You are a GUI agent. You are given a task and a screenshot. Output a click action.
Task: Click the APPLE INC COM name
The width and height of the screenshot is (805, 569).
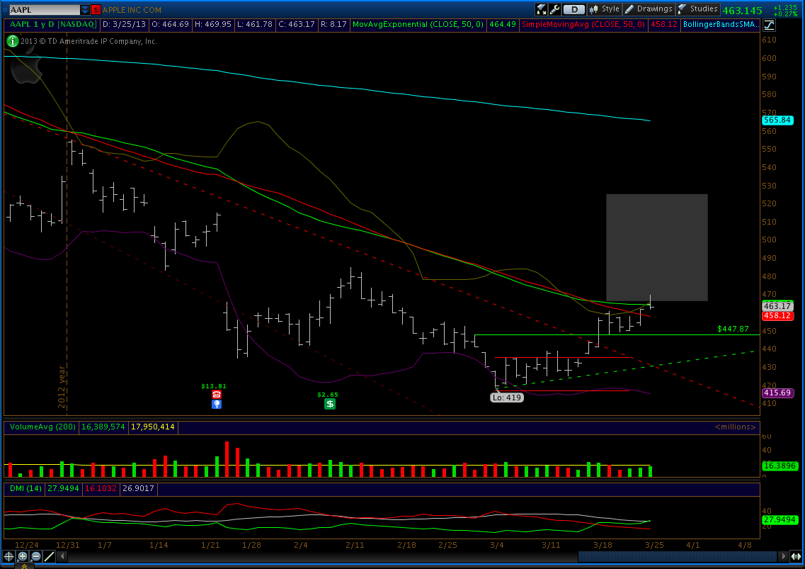132,10
